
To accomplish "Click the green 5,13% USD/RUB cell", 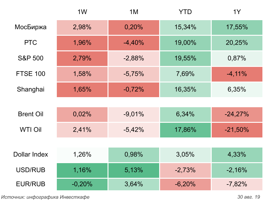I will click(x=134, y=170).
